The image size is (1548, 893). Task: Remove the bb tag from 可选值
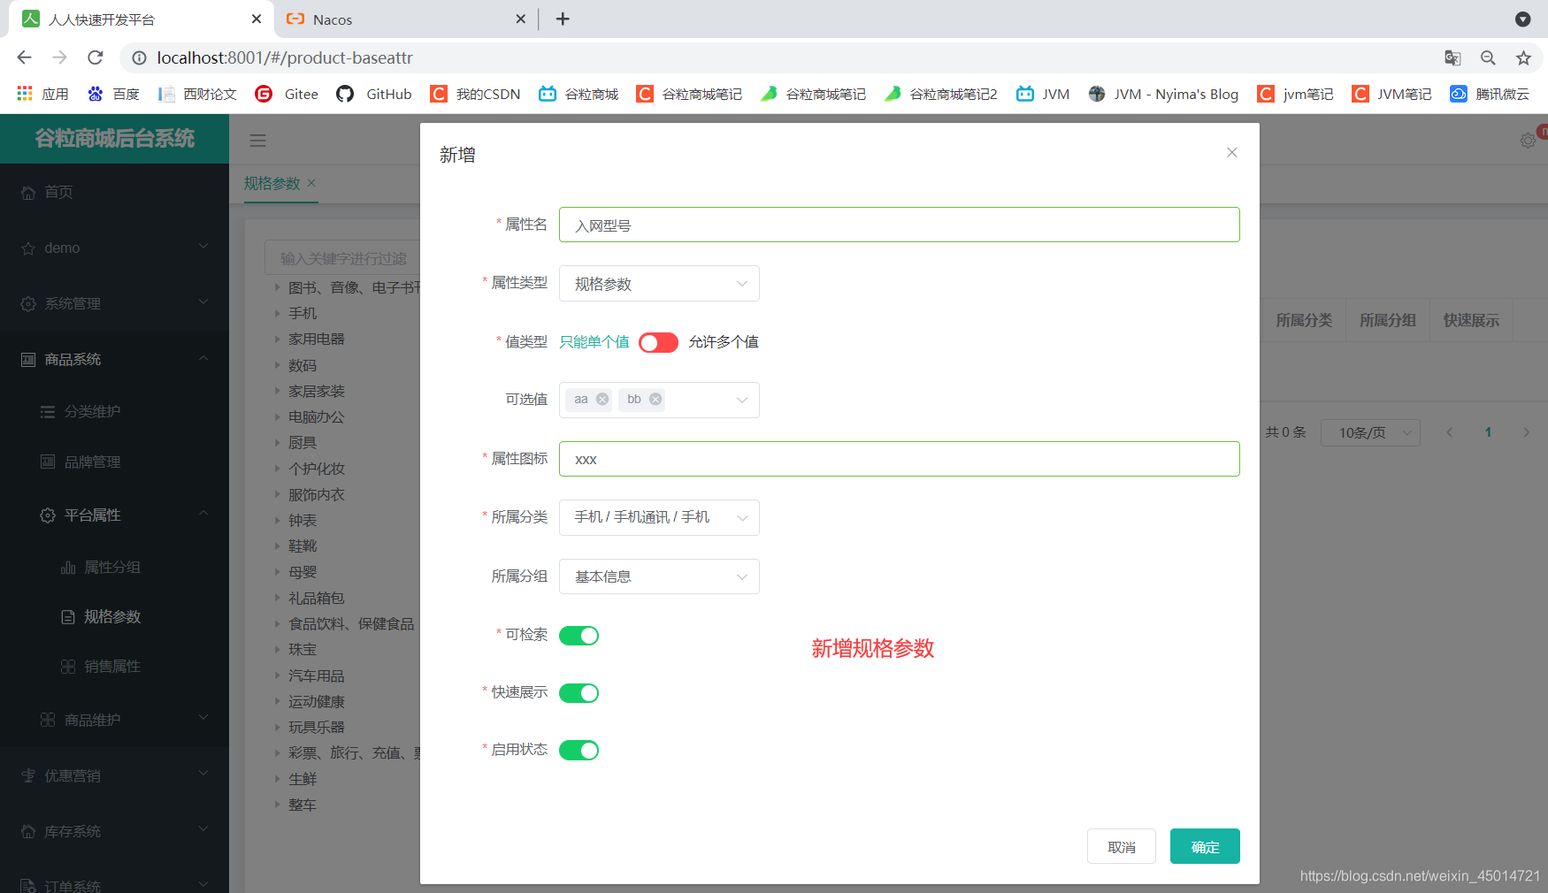pyautogui.click(x=655, y=399)
